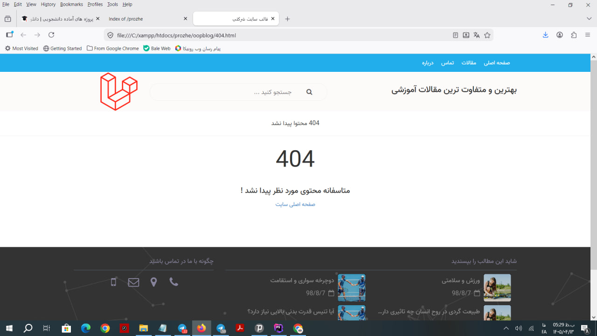Click the mobile device icon in the footer

click(113, 282)
